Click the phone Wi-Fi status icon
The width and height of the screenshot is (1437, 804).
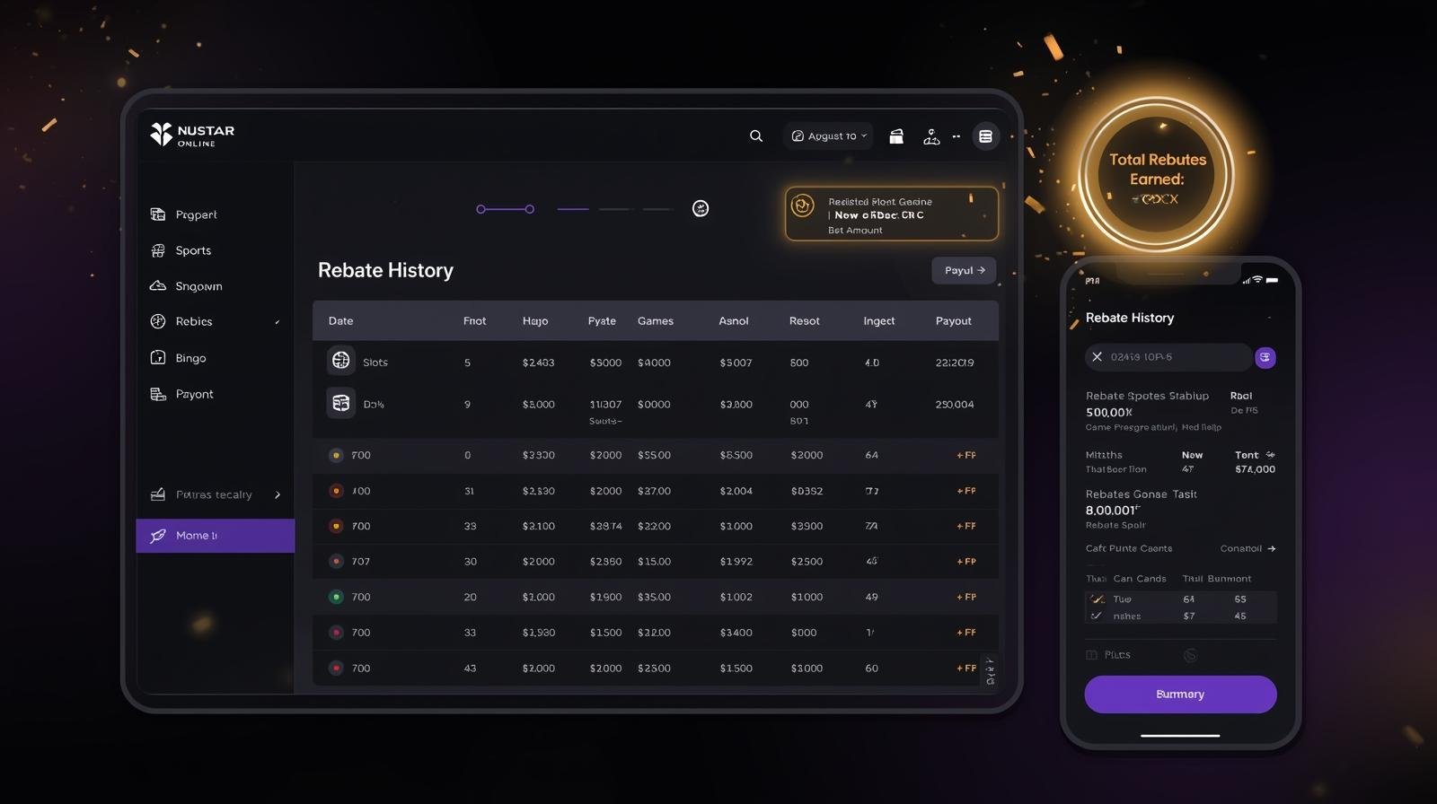[1257, 280]
